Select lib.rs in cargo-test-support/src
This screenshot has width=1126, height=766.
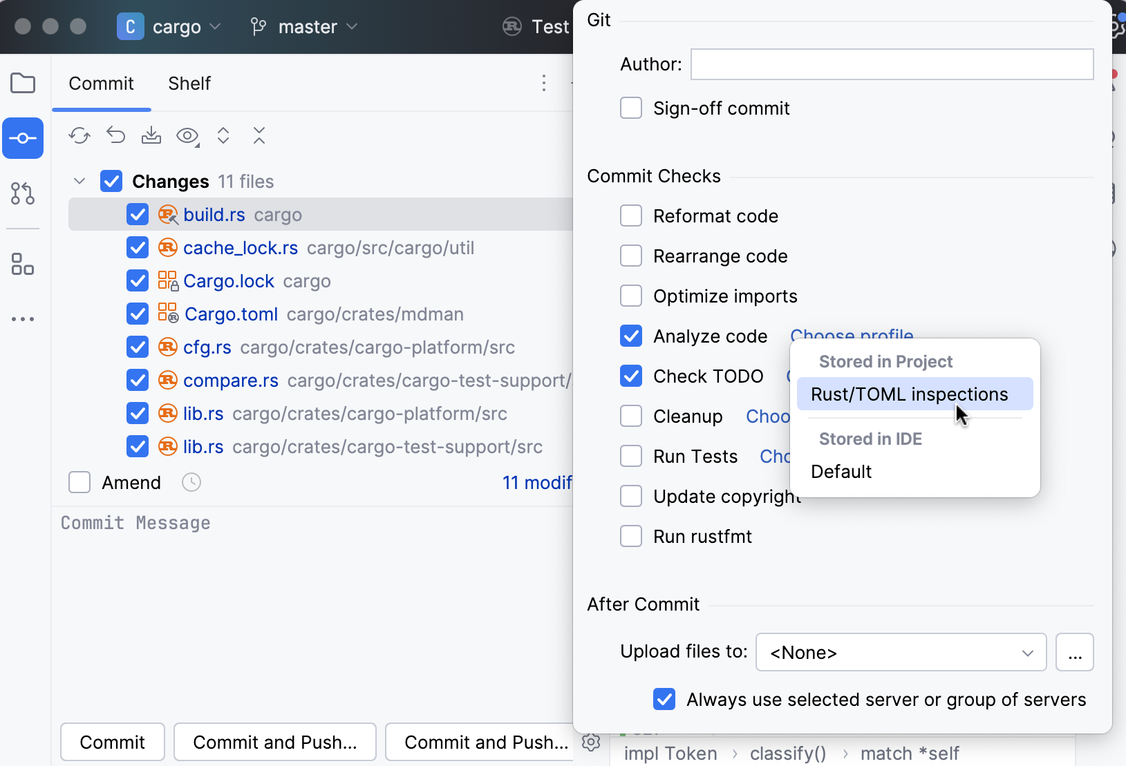(321, 447)
